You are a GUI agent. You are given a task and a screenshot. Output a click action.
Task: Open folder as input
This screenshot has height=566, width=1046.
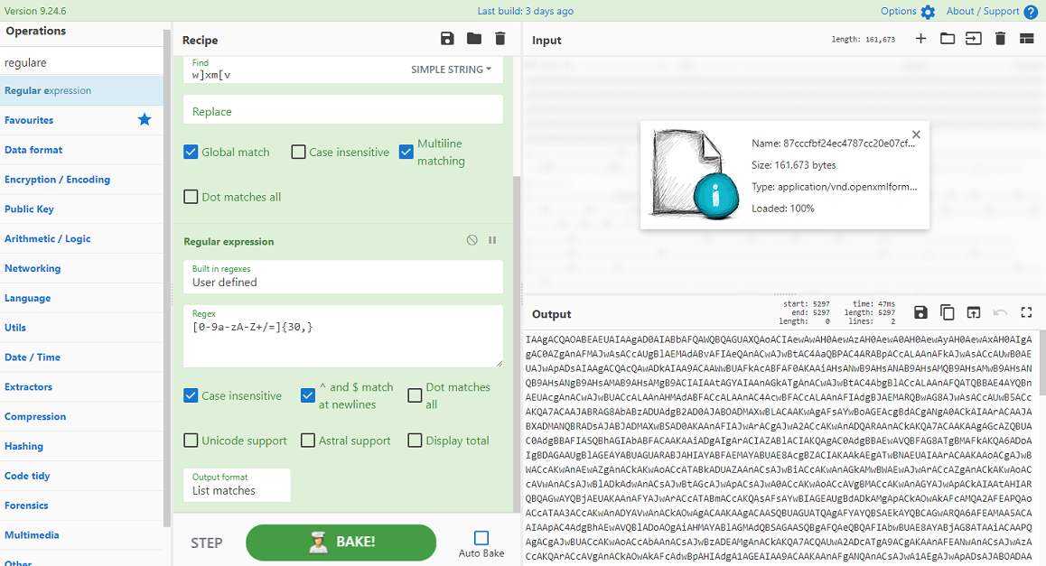[948, 39]
